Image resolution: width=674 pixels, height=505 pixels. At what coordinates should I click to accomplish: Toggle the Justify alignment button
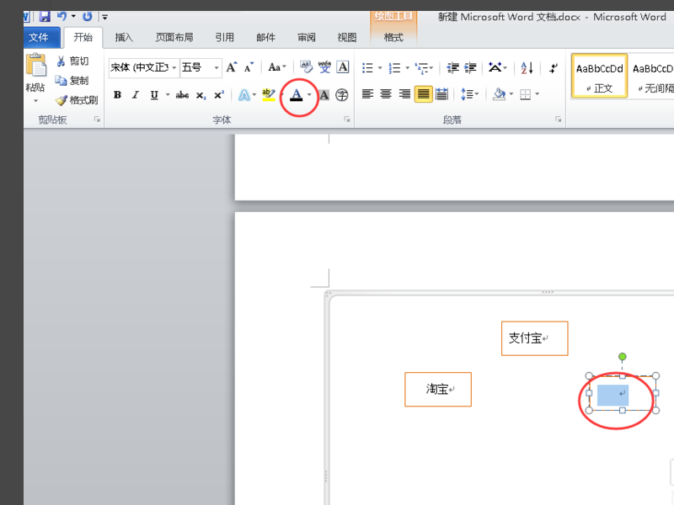click(423, 94)
